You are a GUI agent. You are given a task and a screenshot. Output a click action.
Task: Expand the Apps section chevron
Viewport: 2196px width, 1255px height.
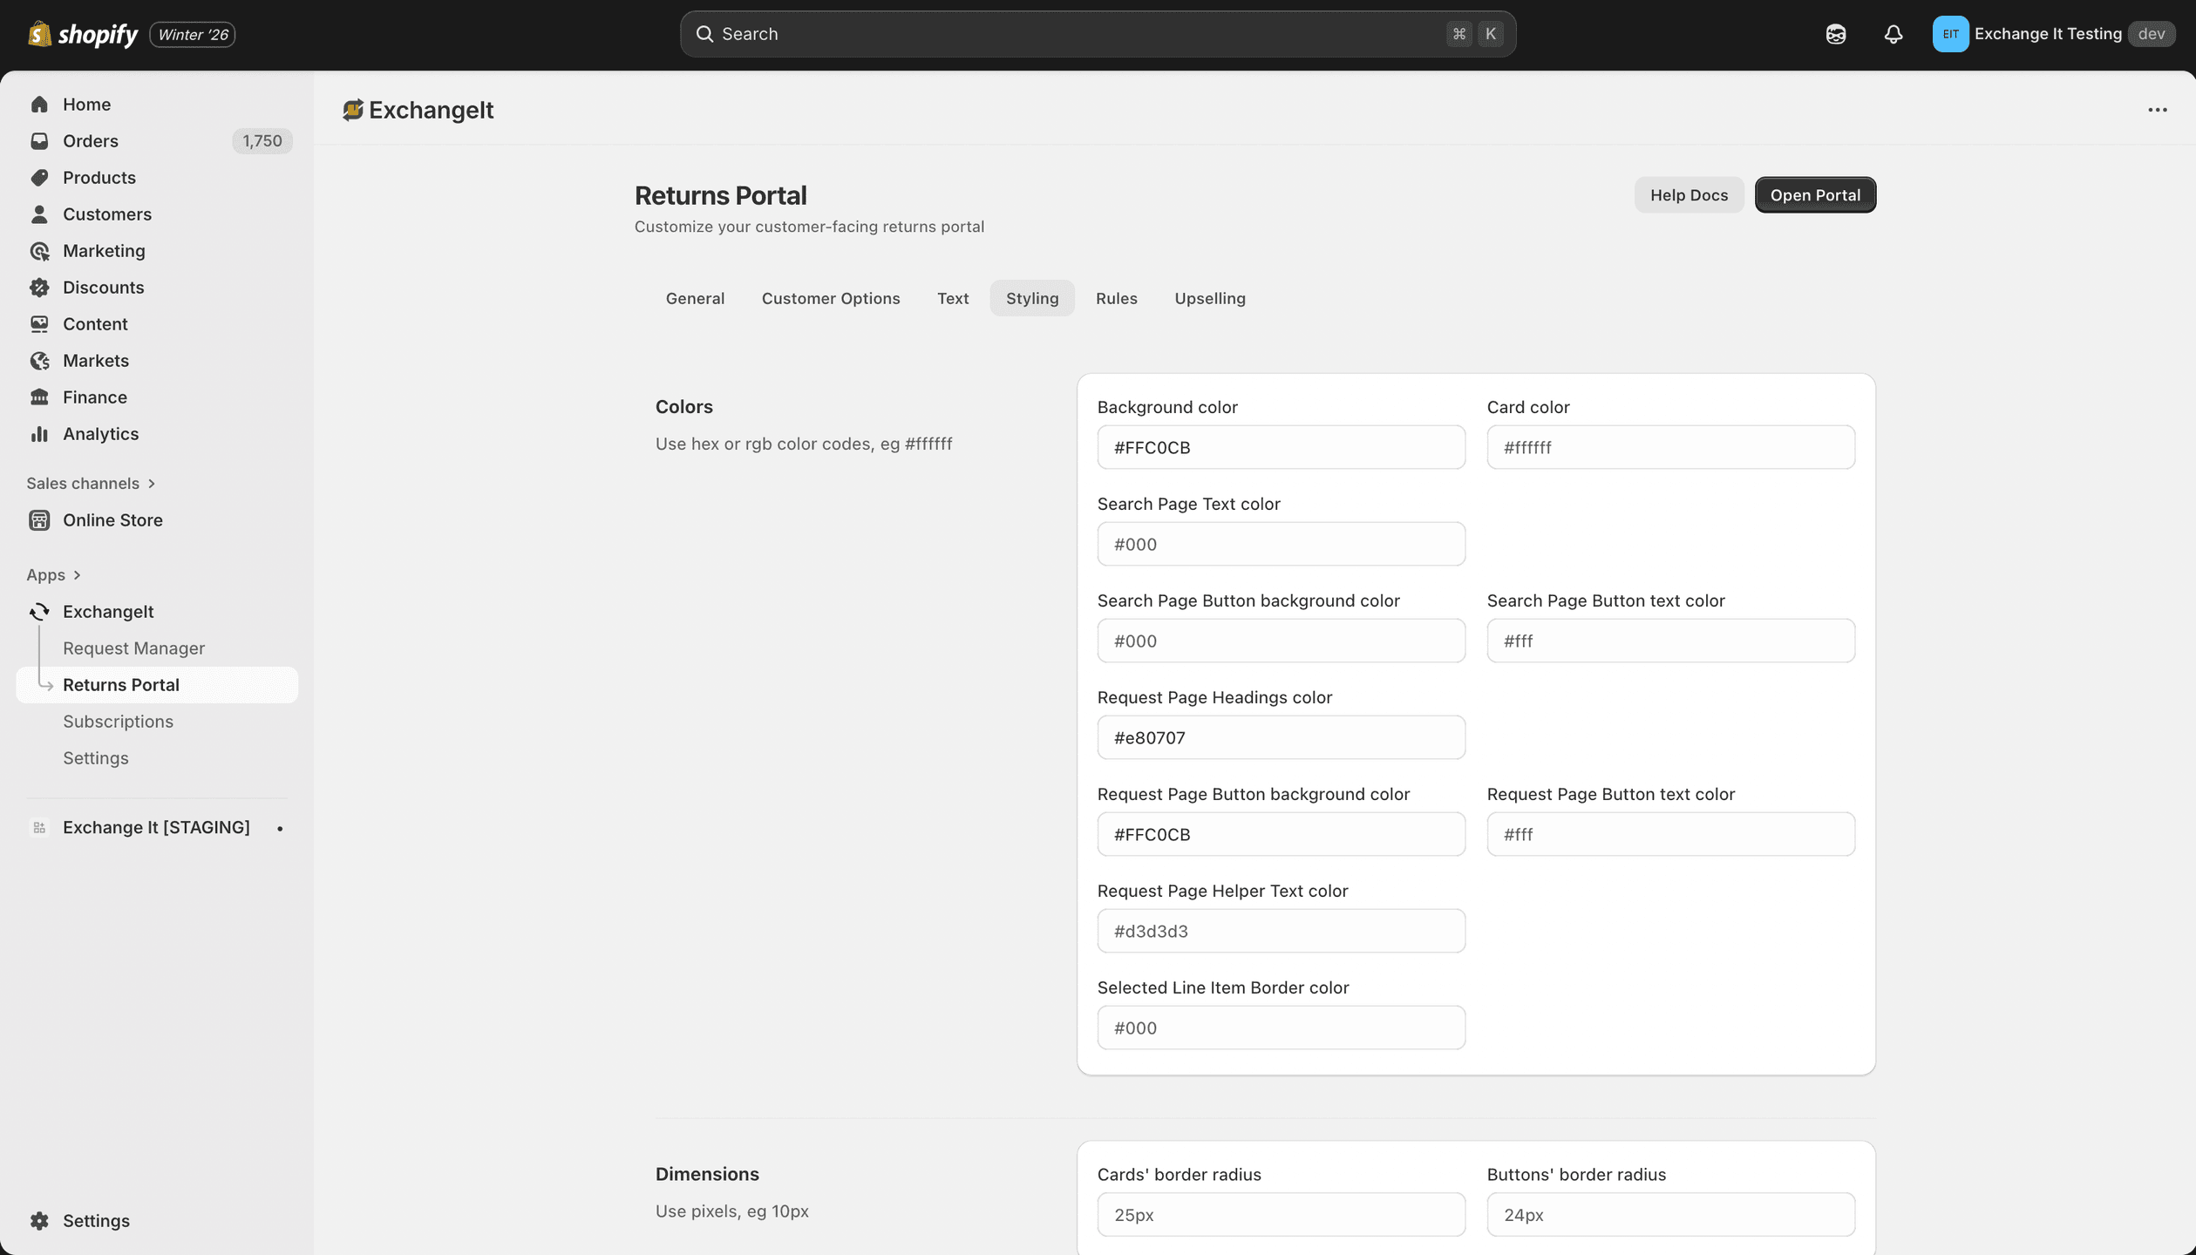tap(77, 575)
